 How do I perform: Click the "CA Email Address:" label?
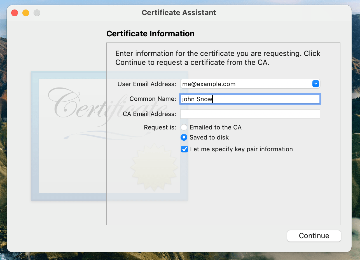tap(149, 114)
